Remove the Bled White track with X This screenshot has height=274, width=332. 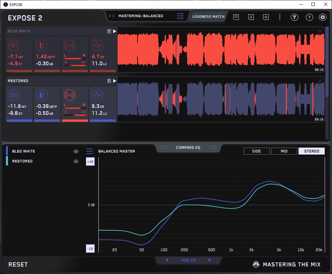pos(320,31)
